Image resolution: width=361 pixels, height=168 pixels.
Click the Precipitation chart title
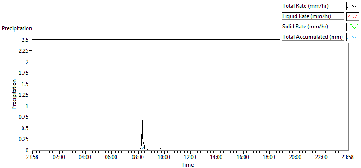(x=17, y=28)
